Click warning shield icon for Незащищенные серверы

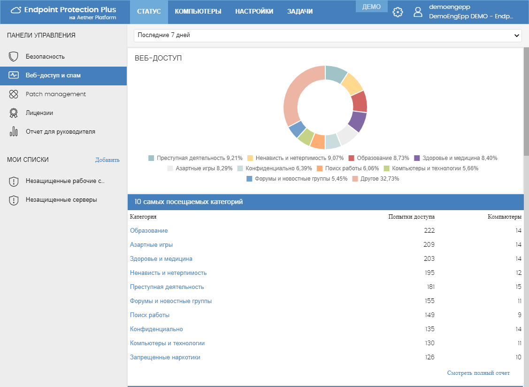[14, 200]
